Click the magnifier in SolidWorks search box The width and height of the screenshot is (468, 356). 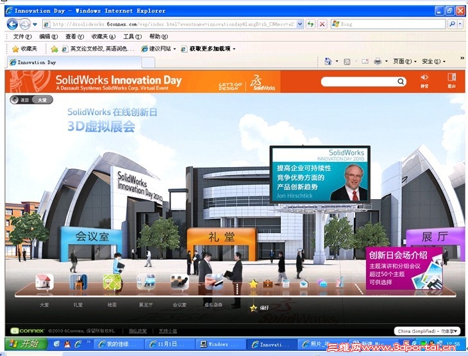pos(401,81)
